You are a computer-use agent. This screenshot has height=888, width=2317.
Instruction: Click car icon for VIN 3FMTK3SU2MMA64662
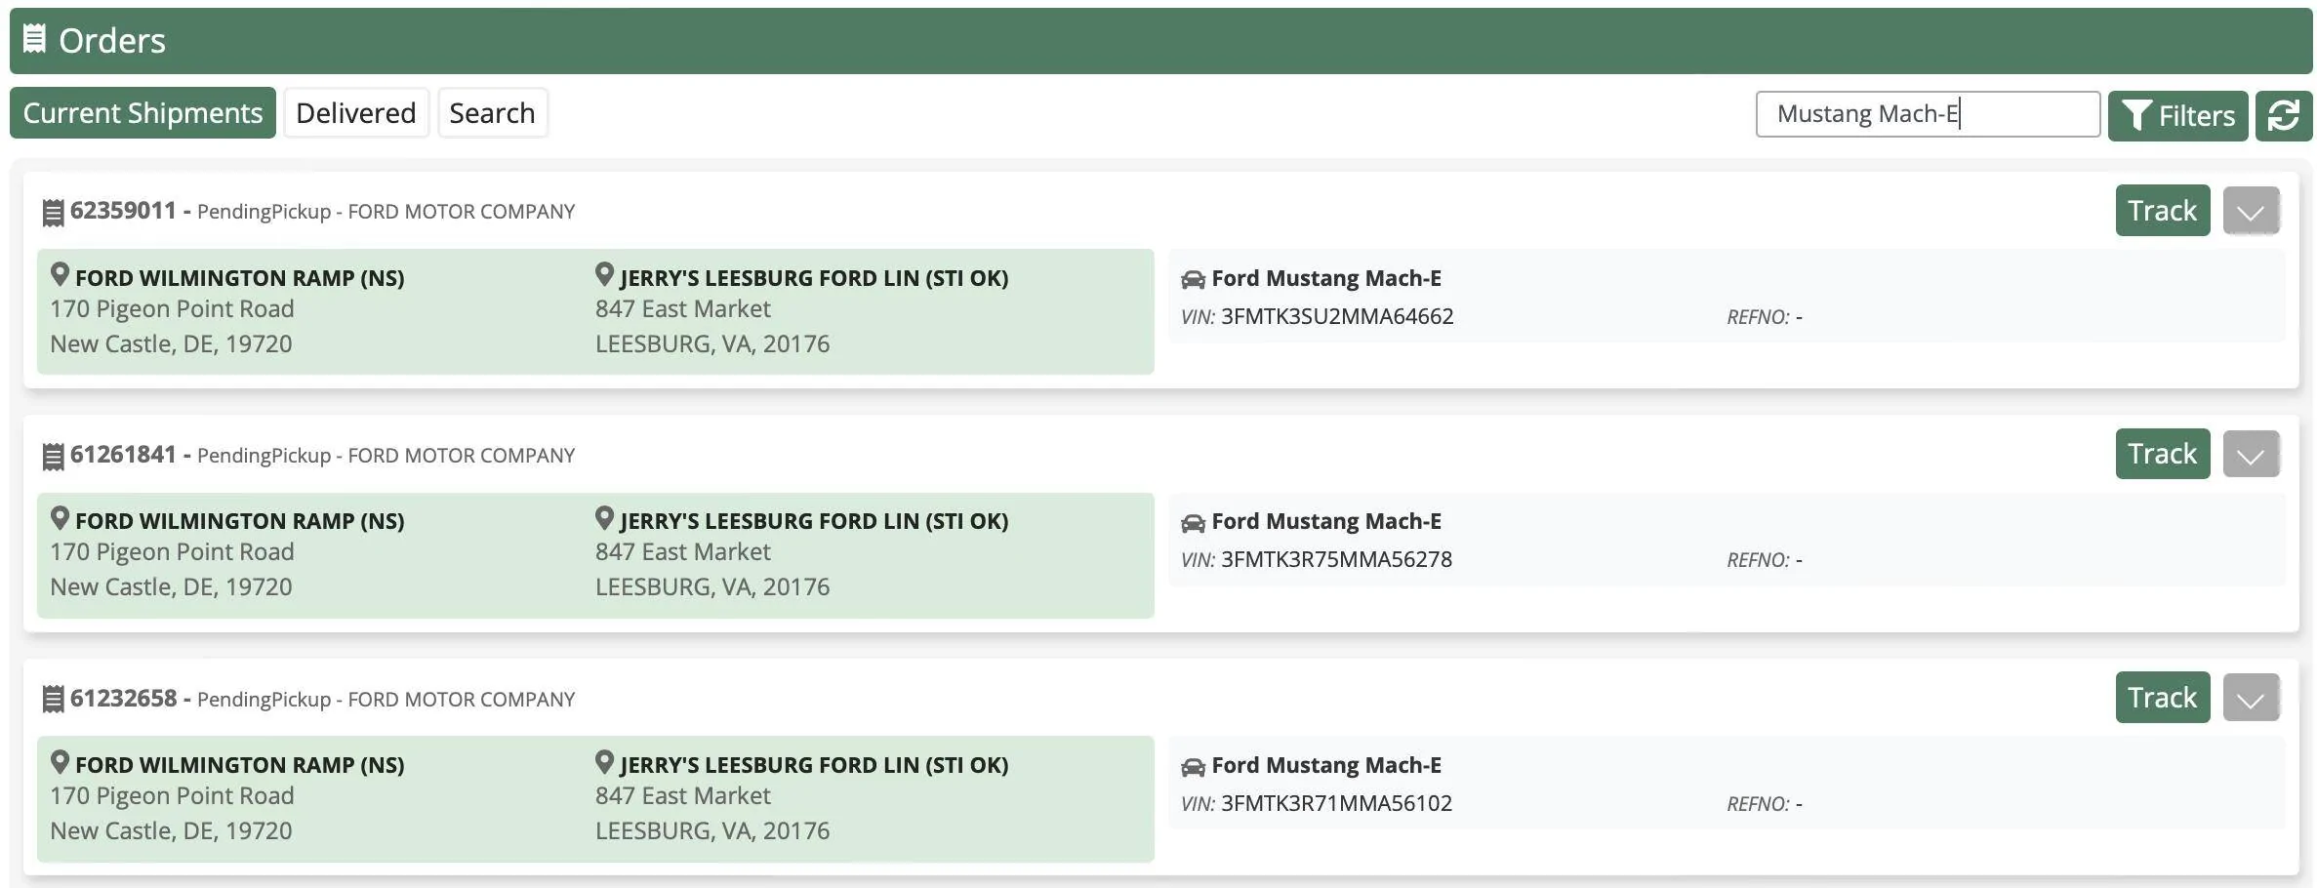1193,279
